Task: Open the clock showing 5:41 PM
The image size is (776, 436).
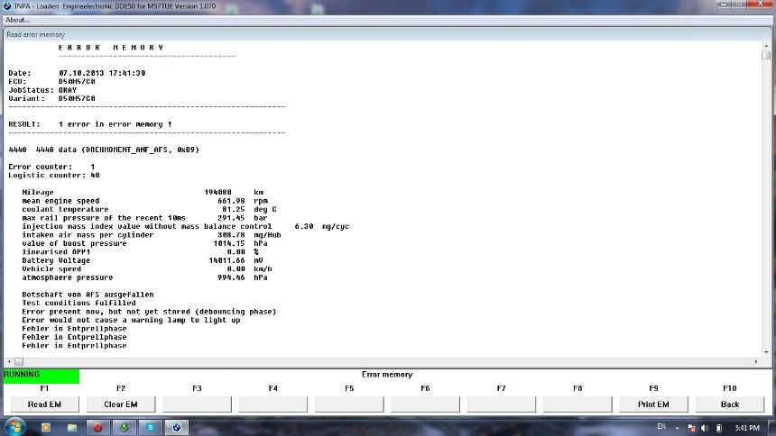Action: [x=747, y=427]
